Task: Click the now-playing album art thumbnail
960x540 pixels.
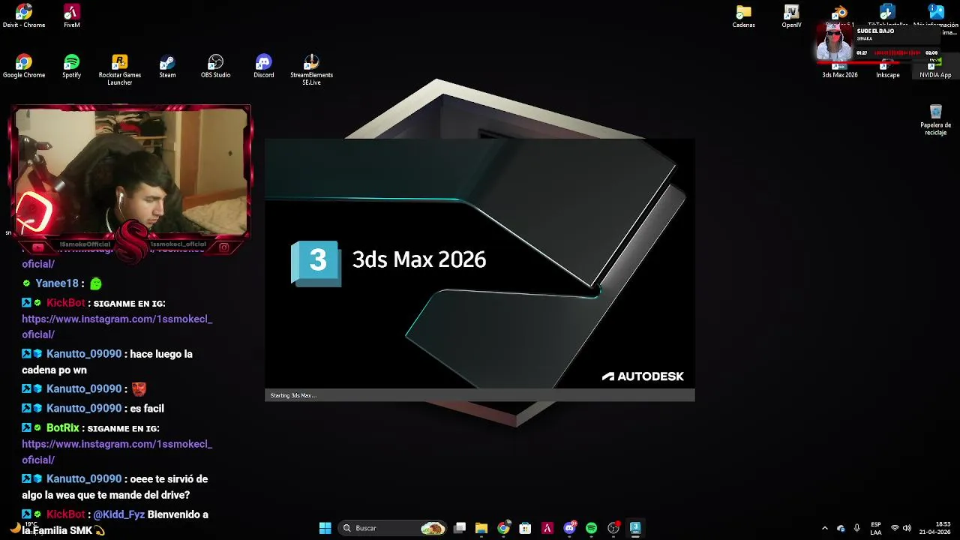Action: (834, 43)
